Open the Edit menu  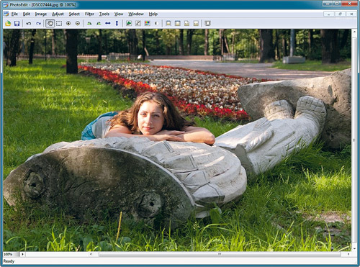(27, 14)
